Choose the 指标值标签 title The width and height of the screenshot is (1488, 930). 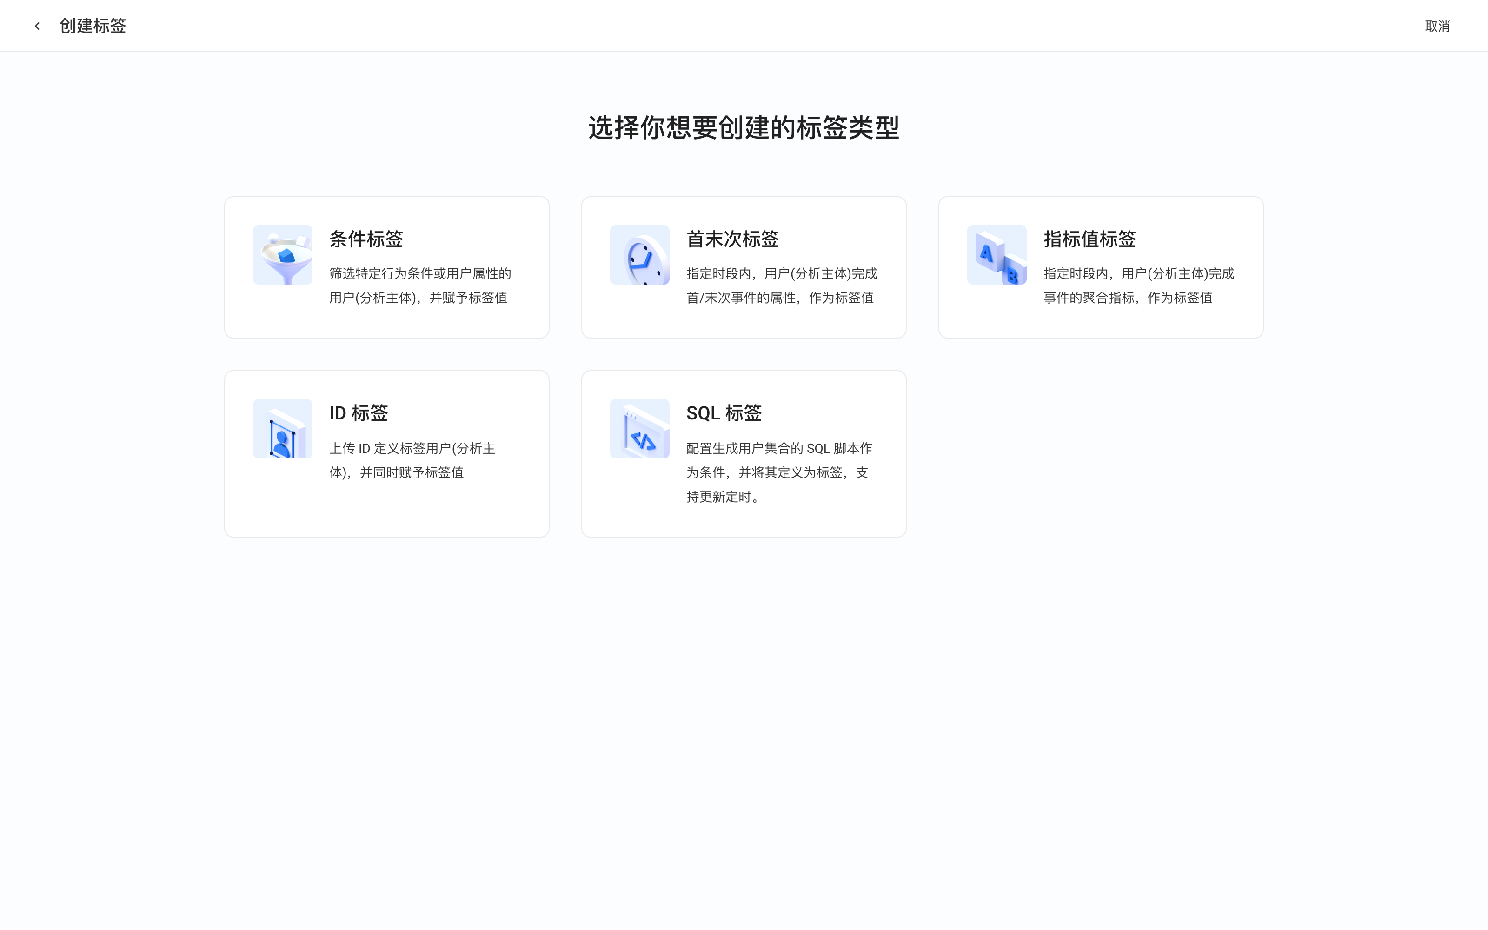[x=1089, y=239]
